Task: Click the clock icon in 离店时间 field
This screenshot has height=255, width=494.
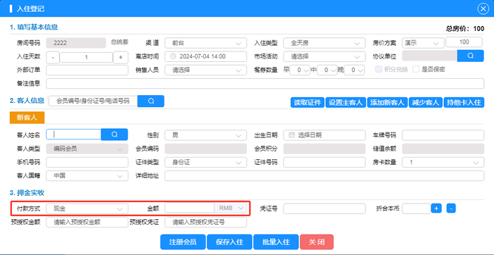Action: [173, 56]
